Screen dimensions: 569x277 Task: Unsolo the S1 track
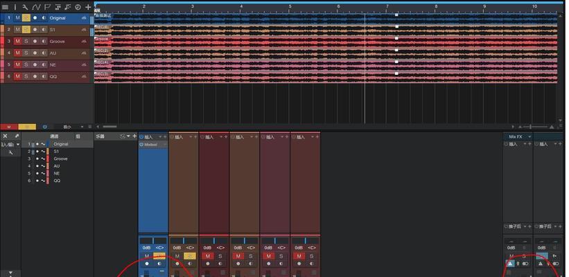click(26, 29)
